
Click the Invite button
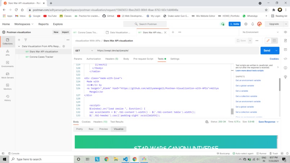235,24
